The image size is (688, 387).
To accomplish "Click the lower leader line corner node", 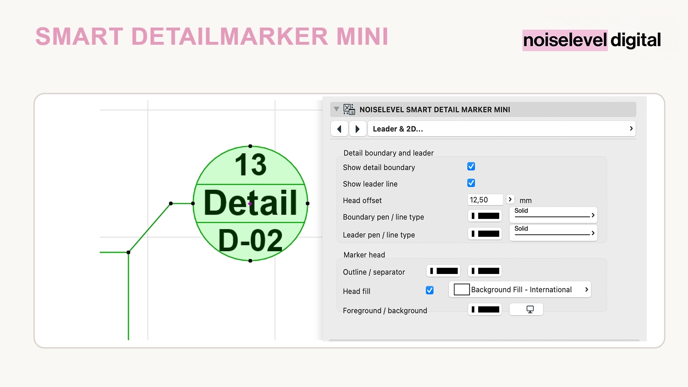I will tap(129, 252).
